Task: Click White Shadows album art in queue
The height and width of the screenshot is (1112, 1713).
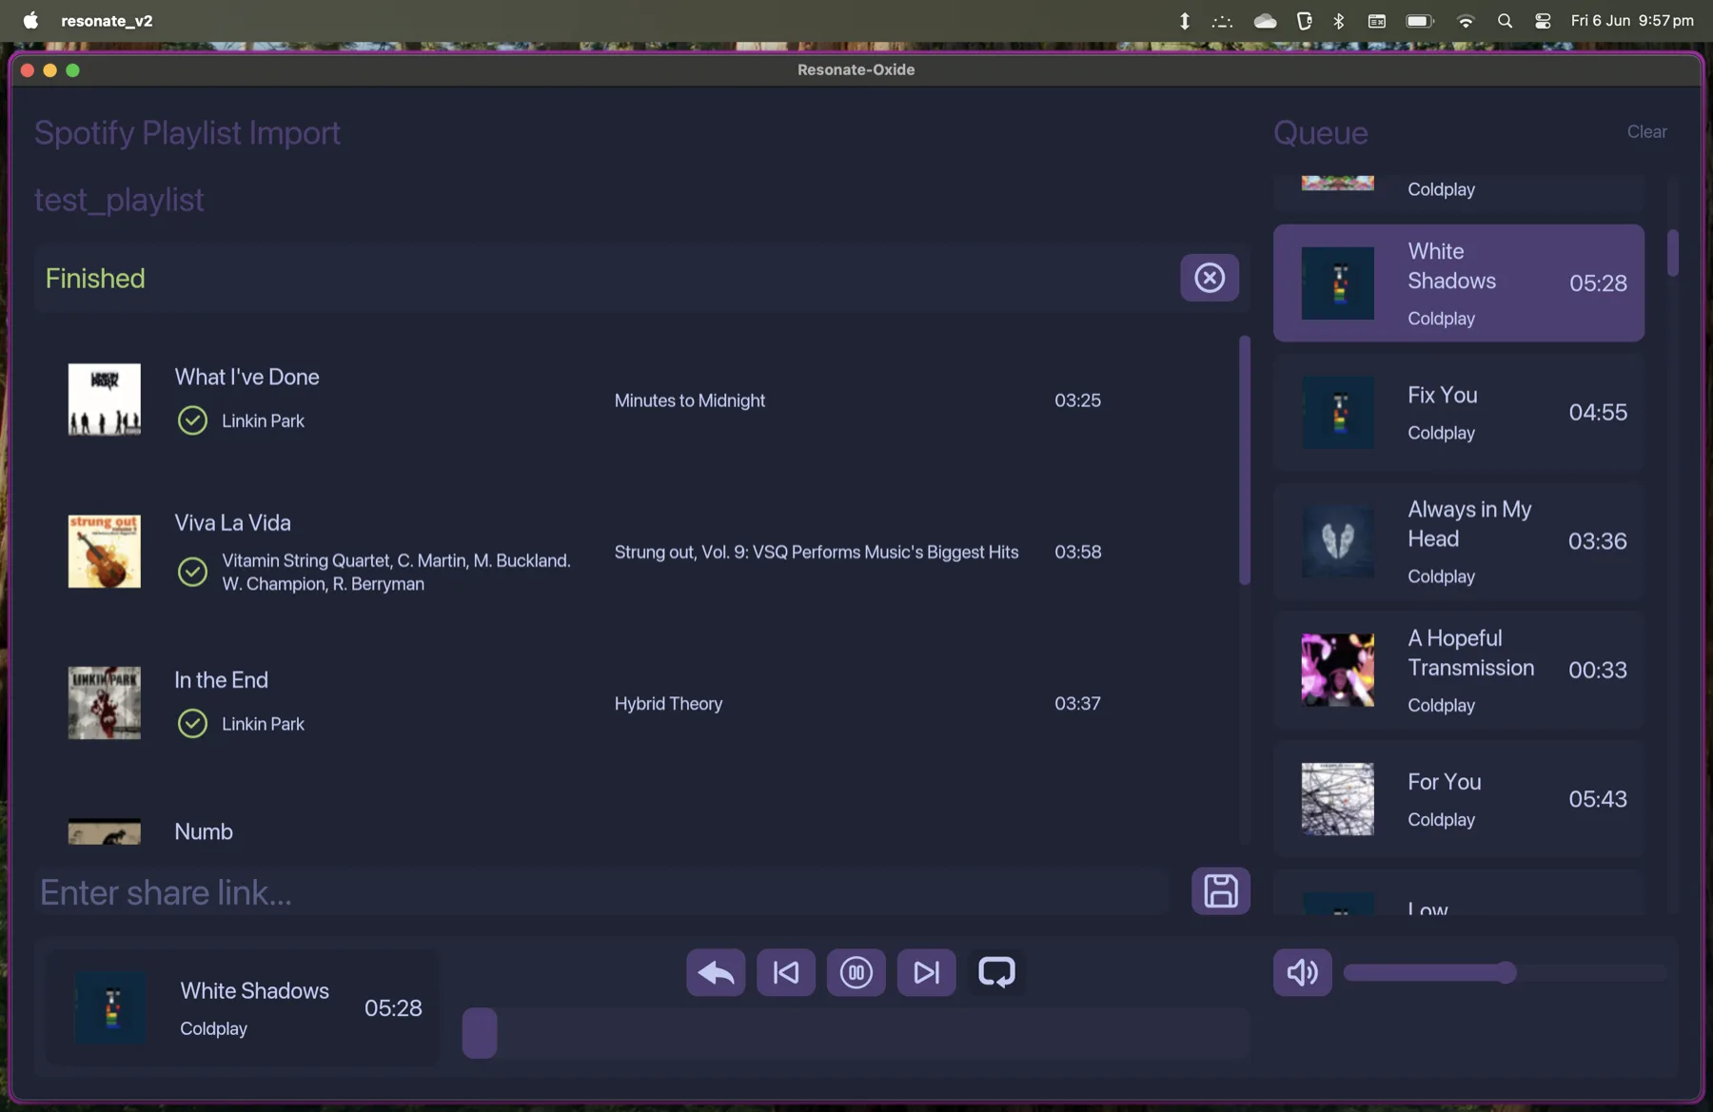Action: pyautogui.click(x=1338, y=283)
